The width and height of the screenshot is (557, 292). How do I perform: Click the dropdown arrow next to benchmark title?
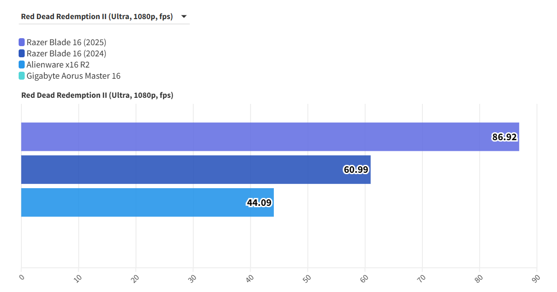pyautogui.click(x=184, y=17)
